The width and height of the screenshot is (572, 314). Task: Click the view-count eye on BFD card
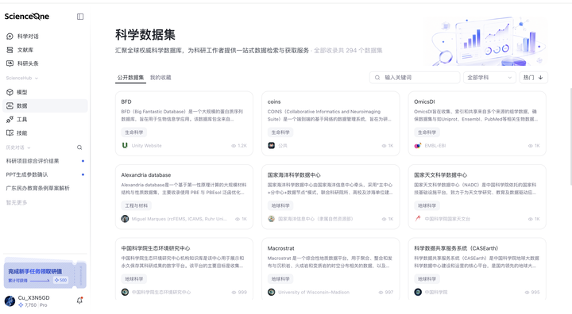[234, 146]
